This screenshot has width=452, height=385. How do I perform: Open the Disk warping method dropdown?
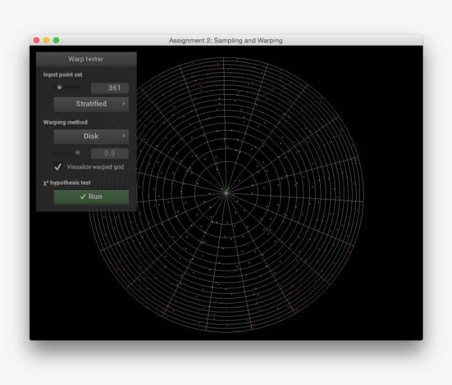(90, 136)
